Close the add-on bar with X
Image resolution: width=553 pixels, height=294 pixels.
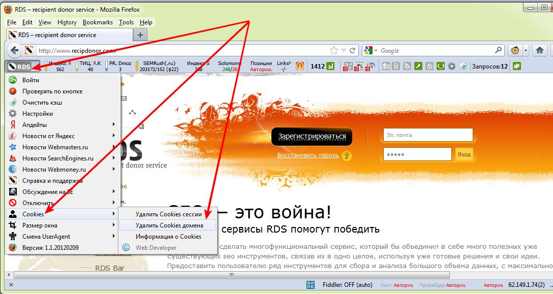(x=11, y=285)
